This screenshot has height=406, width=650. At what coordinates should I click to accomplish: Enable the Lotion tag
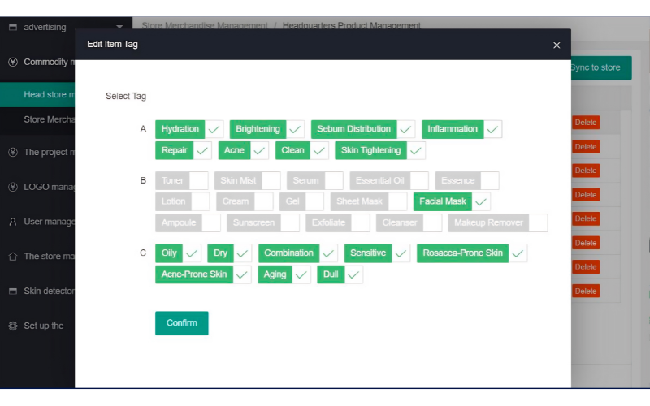(x=182, y=201)
